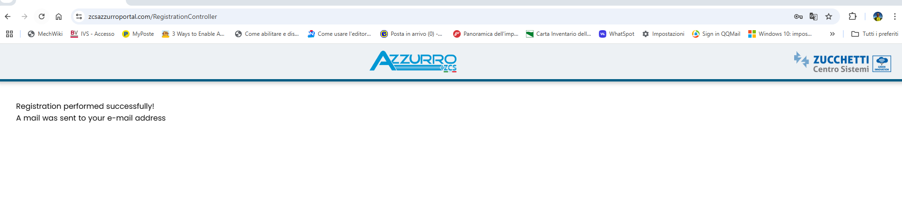902x211 pixels.
Task: Open the MechWiki bookmark
Action: [x=45, y=34]
